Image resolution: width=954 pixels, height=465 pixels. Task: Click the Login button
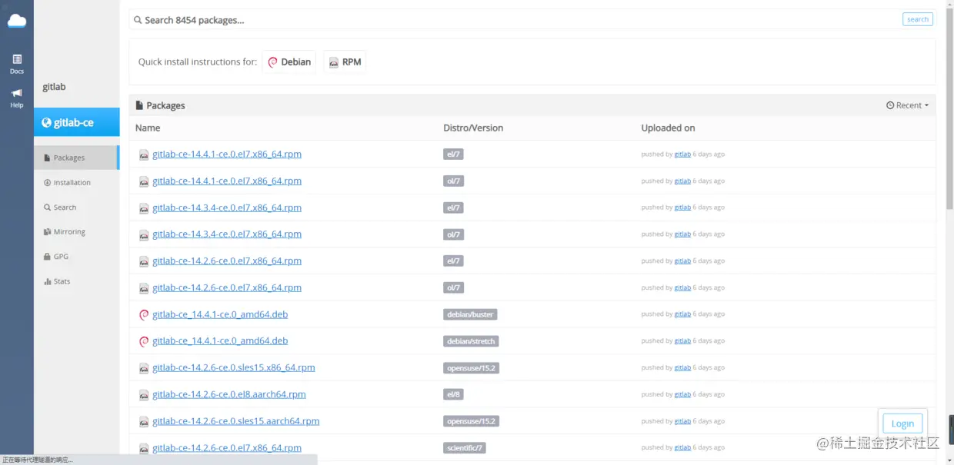click(902, 423)
